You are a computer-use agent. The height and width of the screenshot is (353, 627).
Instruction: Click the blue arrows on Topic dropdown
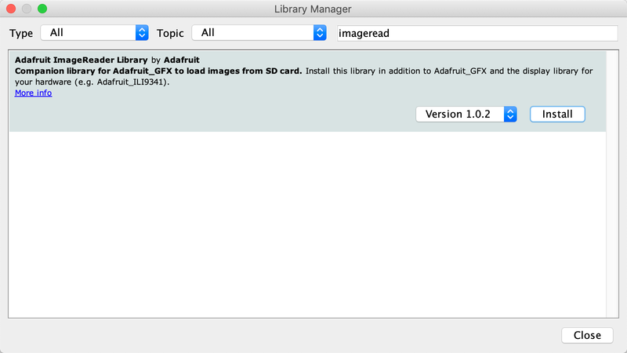tap(319, 33)
